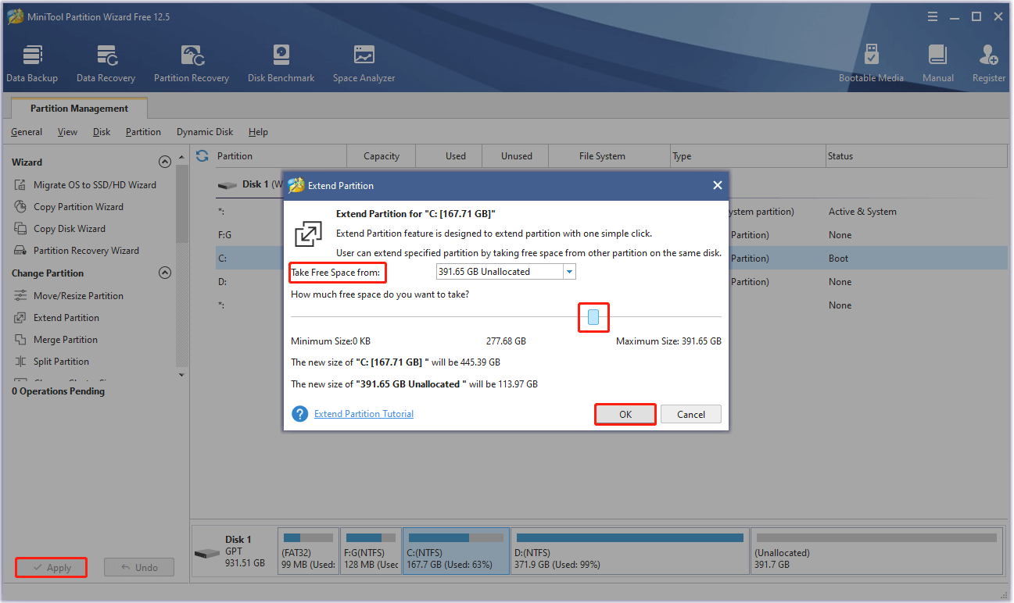
Task: Sort by the Type column header
Action: (x=747, y=156)
